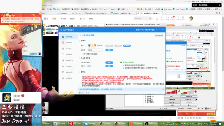The height and width of the screenshot is (126, 224).
Task: Expand the 游戏 menu in Douyu navigation
Action: point(82,18)
